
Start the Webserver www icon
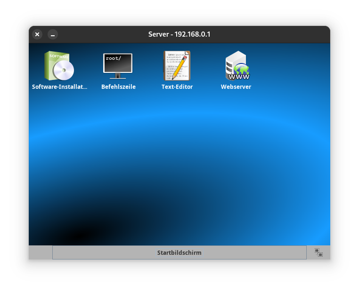tap(236, 66)
